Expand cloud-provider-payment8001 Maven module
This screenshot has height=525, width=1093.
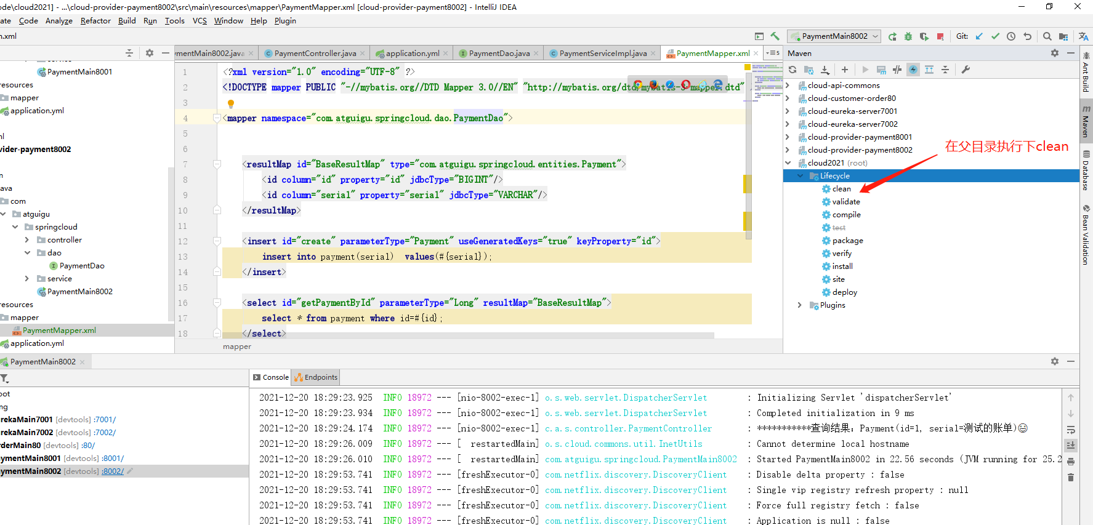(x=788, y=137)
